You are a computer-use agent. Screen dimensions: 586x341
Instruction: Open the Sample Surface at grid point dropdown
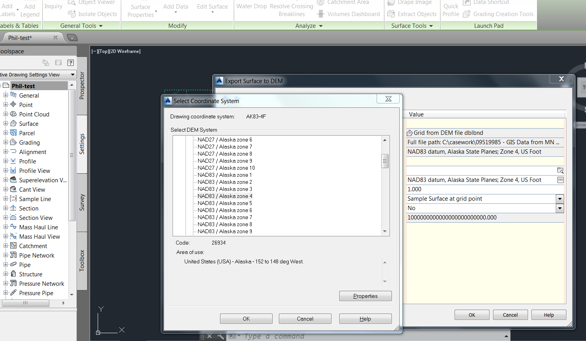click(x=560, y=199)
